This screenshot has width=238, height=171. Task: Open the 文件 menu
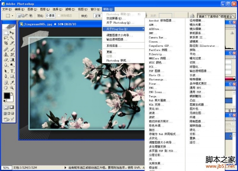point(7,9)
